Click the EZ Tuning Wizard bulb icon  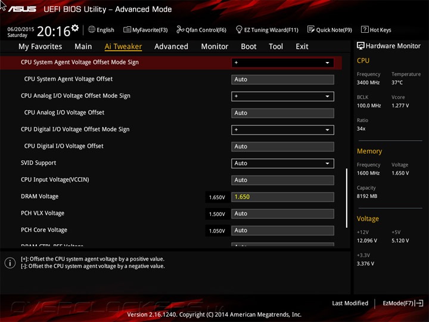click(x=239, y=29)
